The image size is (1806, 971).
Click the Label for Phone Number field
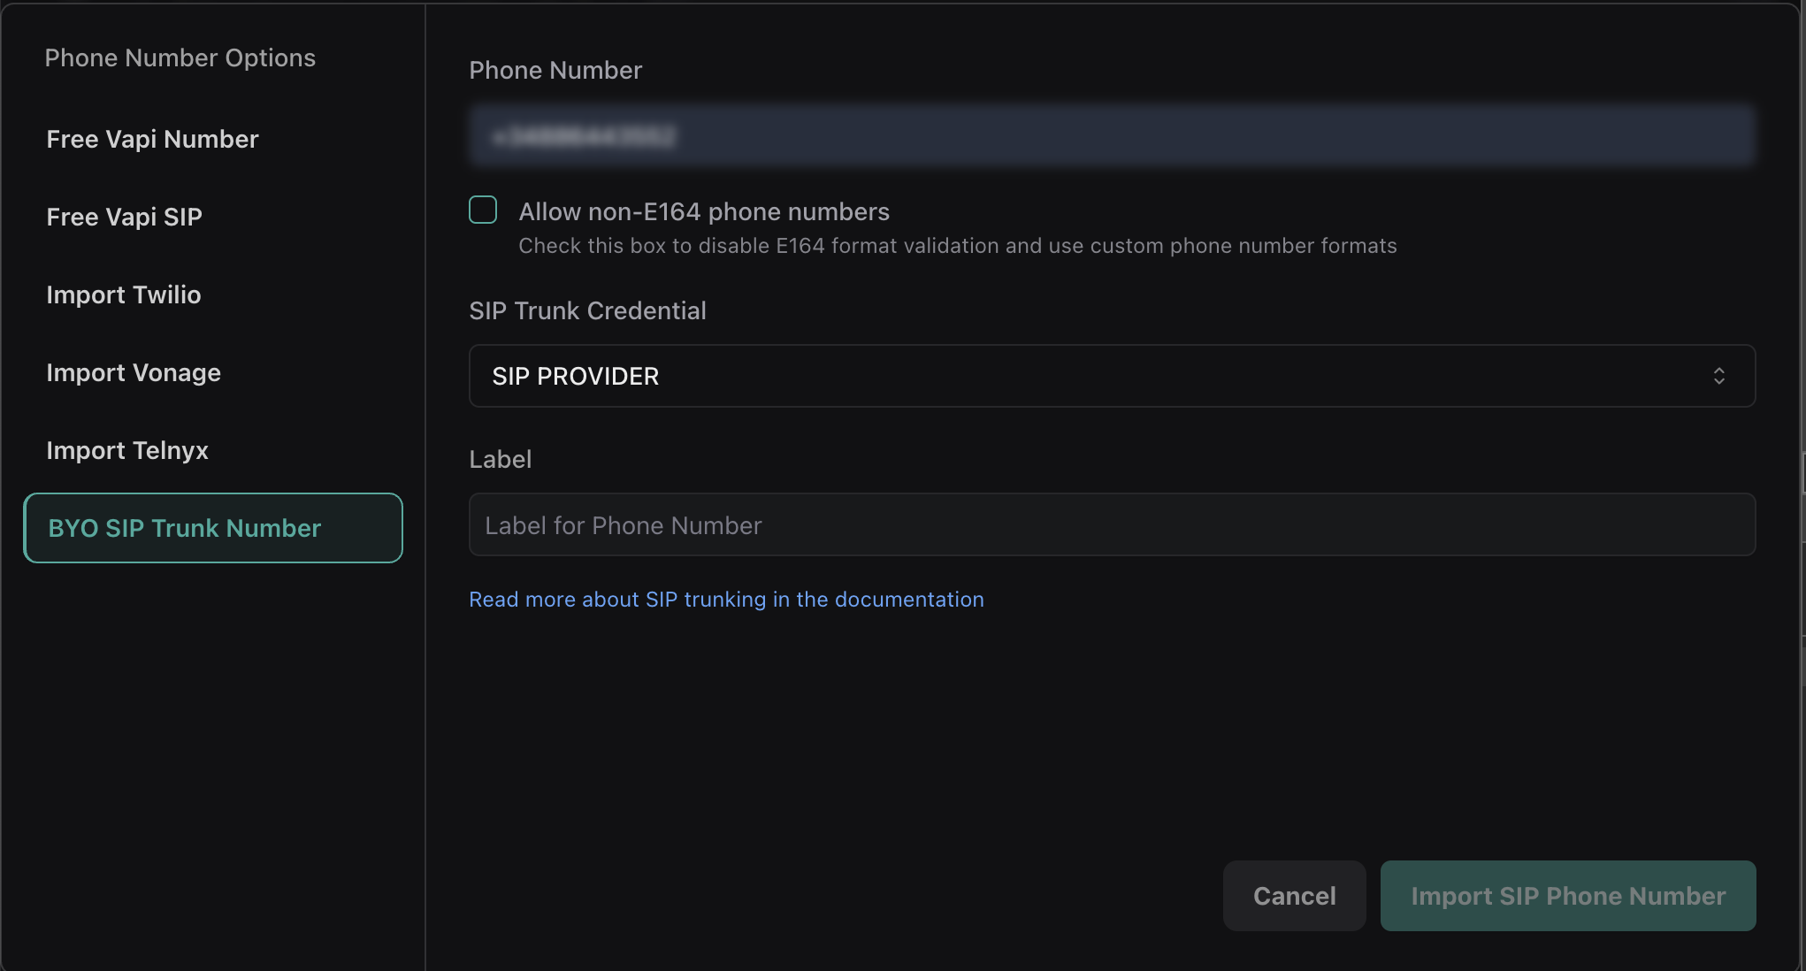click(1112, 524)
